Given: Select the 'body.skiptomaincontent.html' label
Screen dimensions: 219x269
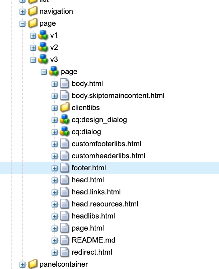Looking at the screenshot, I should (118, 96).
